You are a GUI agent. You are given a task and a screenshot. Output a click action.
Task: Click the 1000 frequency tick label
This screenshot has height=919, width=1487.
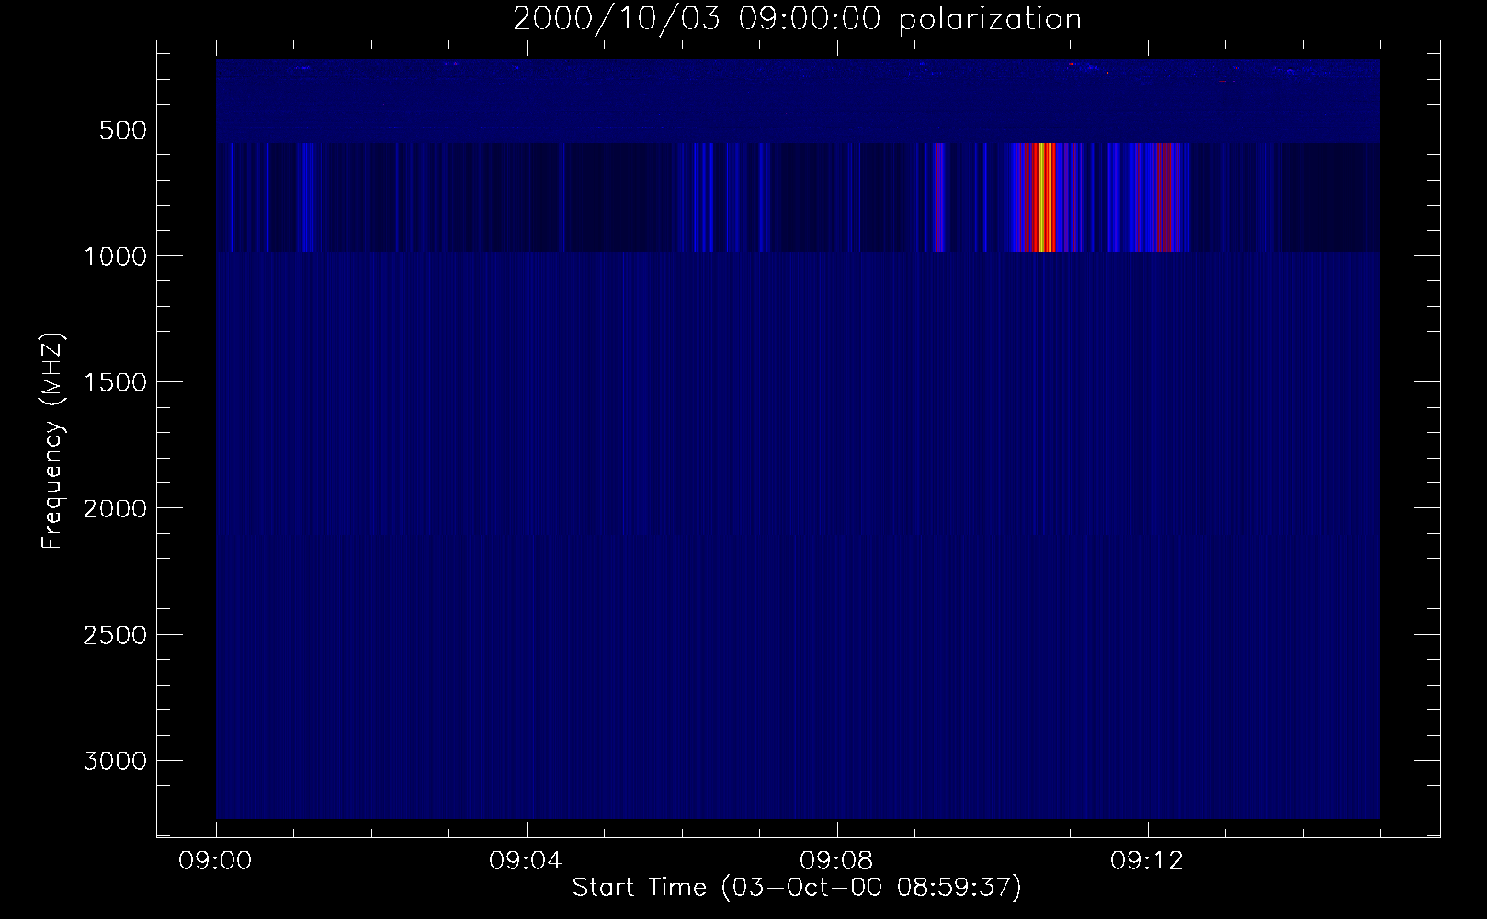(x=114, y=256)
